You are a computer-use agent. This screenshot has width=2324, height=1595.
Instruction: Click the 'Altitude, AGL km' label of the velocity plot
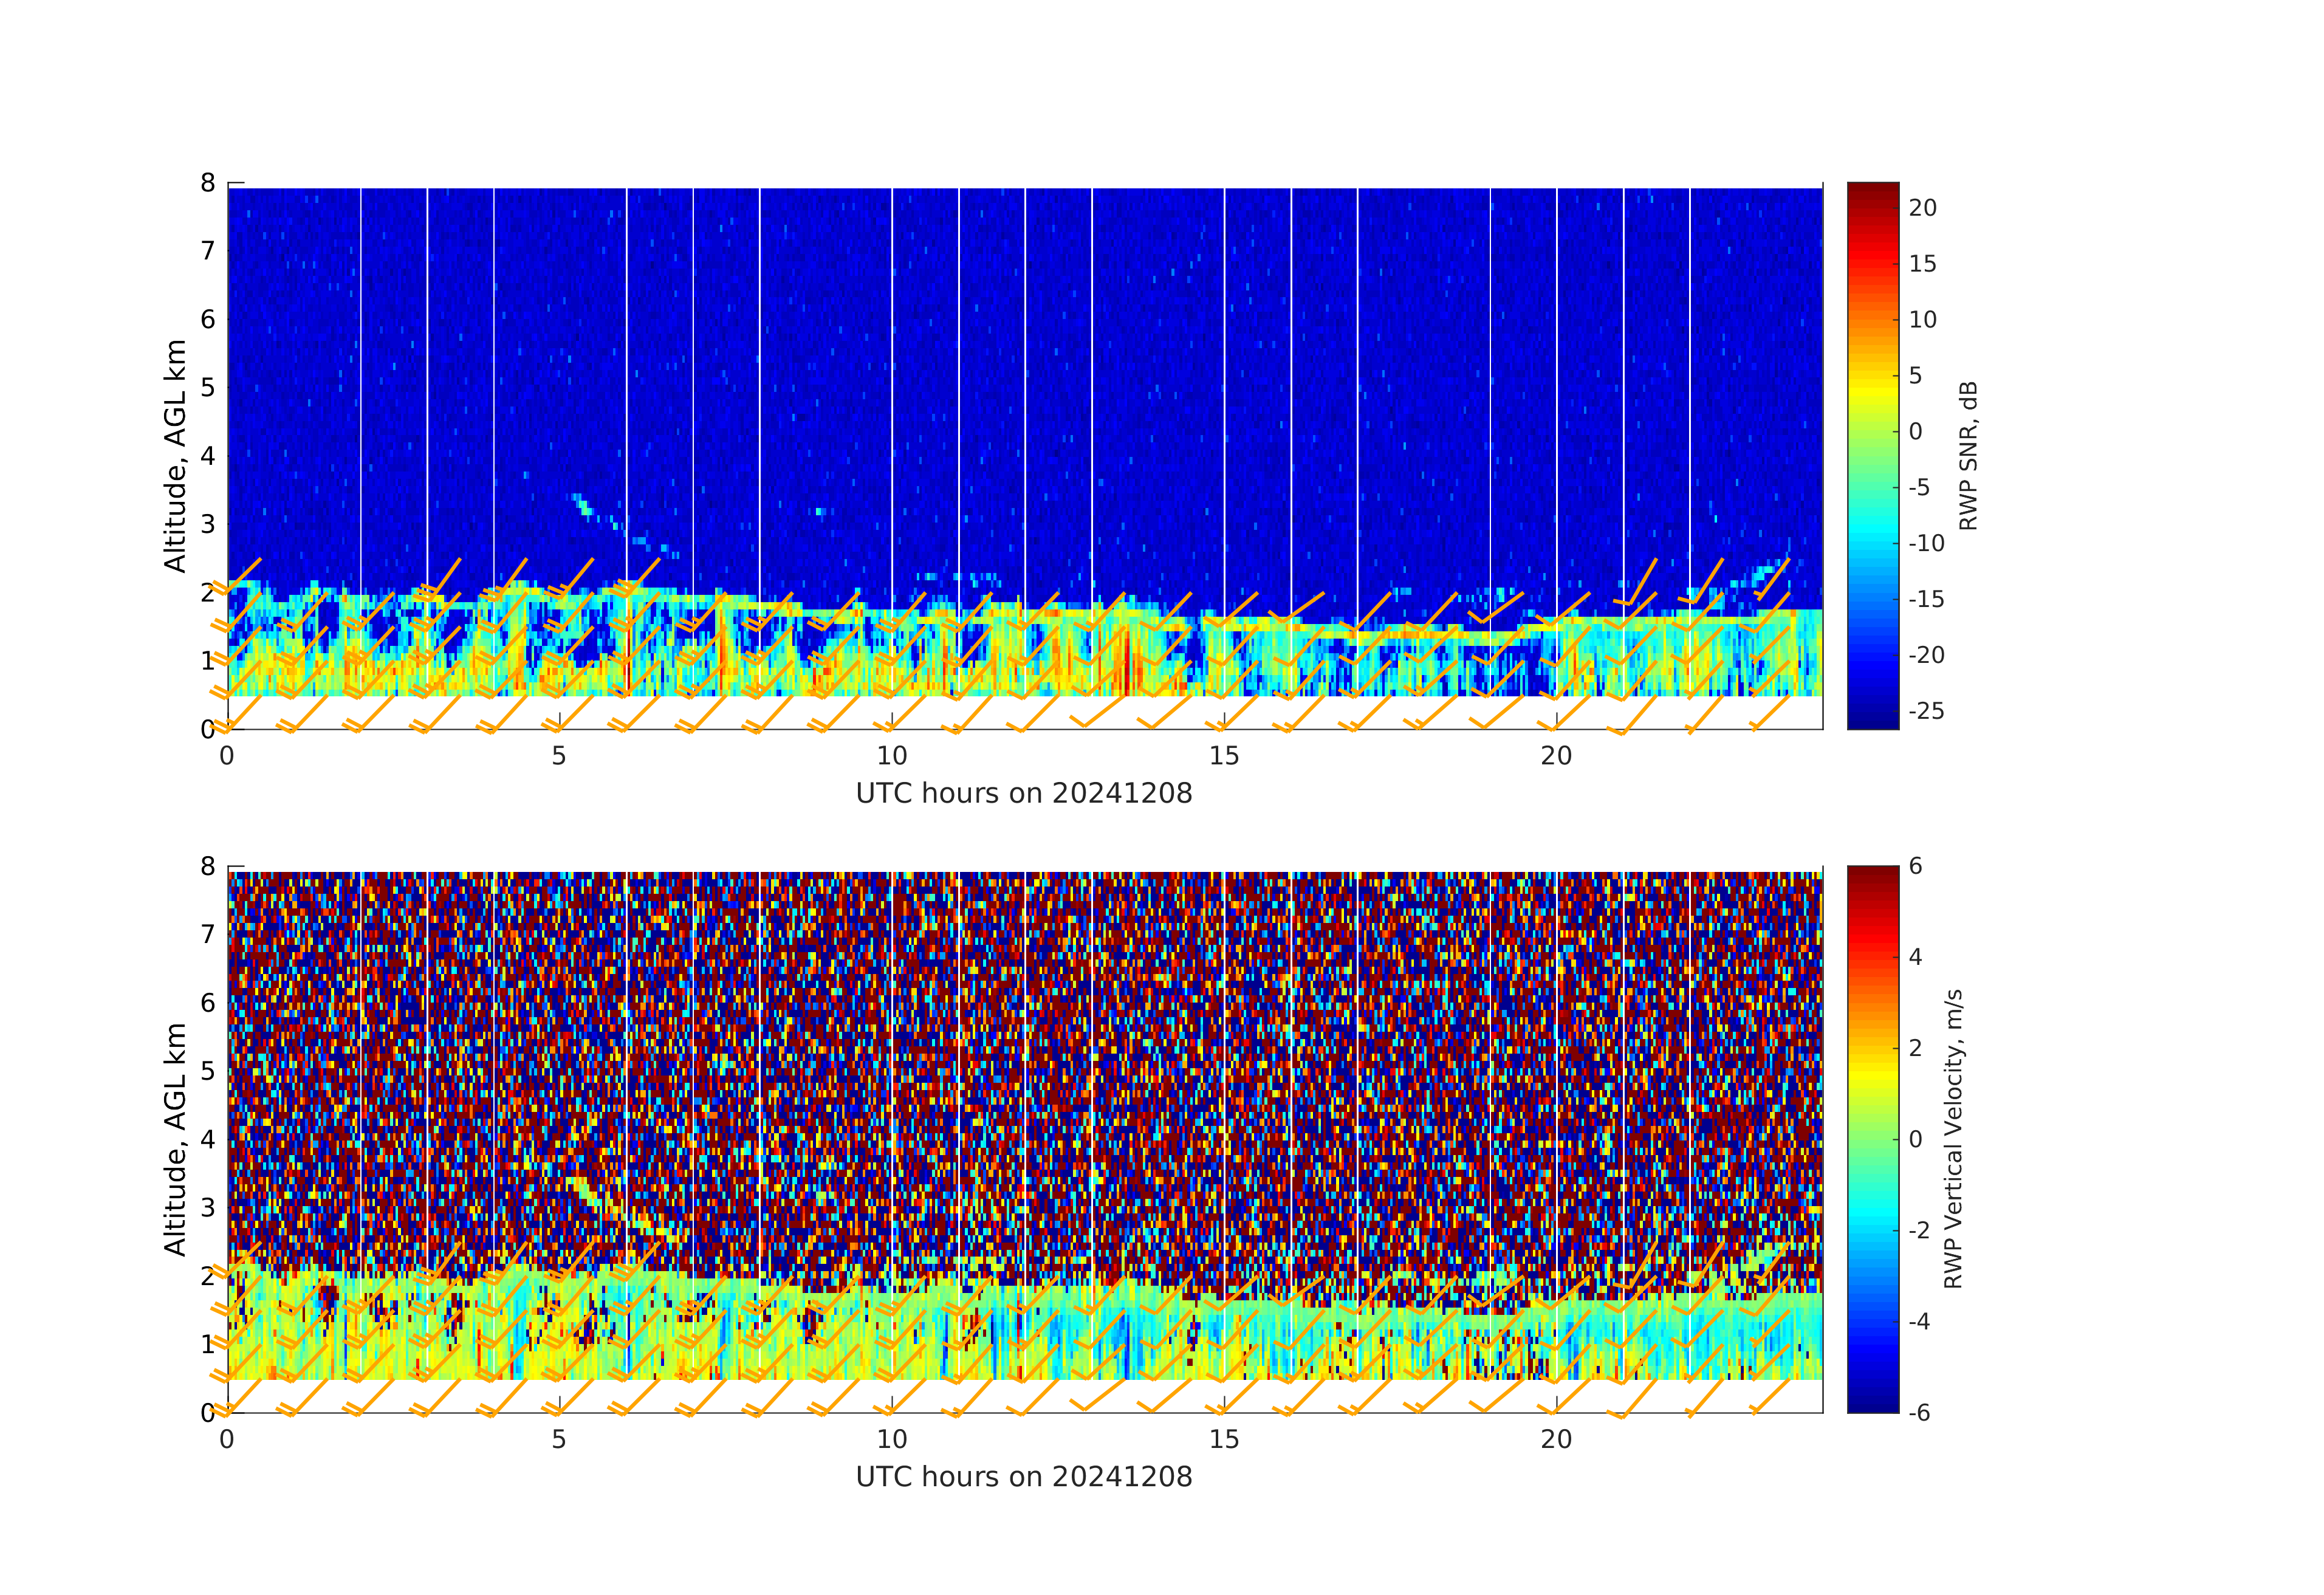click(176, 1139)
